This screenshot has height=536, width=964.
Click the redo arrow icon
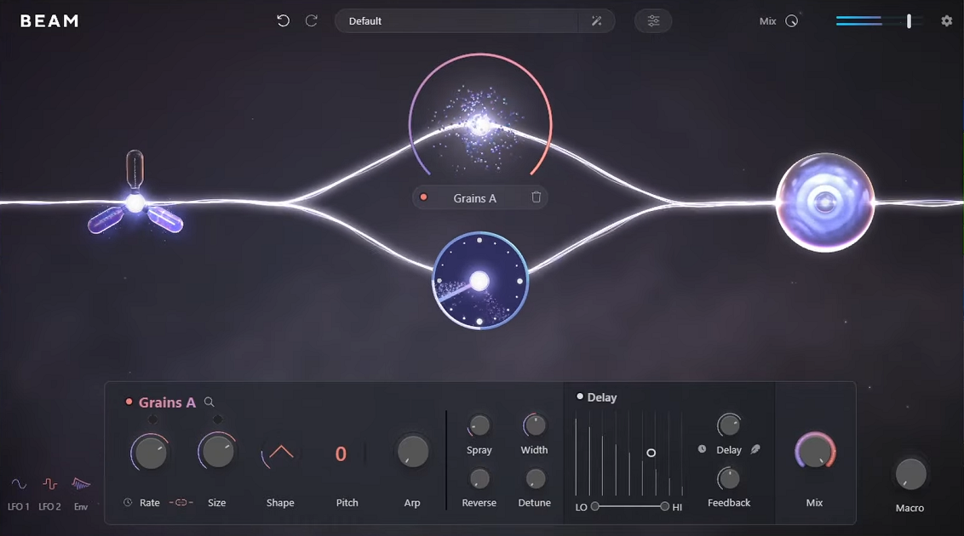pyautogui.click(x=311, y=20)
